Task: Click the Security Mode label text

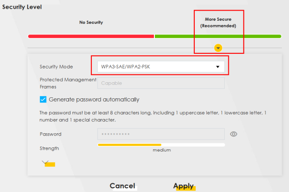Action: [56, 67]
